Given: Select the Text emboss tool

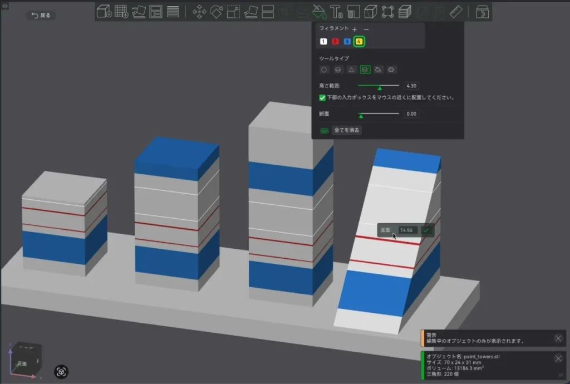Looking at the screenshot, I should coord(336,12).
